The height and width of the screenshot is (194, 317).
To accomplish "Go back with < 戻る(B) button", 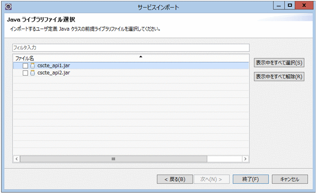I will (175, 179).
